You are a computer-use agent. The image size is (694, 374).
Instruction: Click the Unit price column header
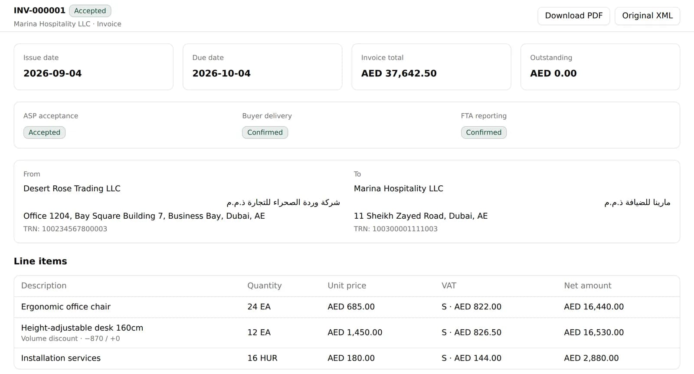tap(347, 285)
